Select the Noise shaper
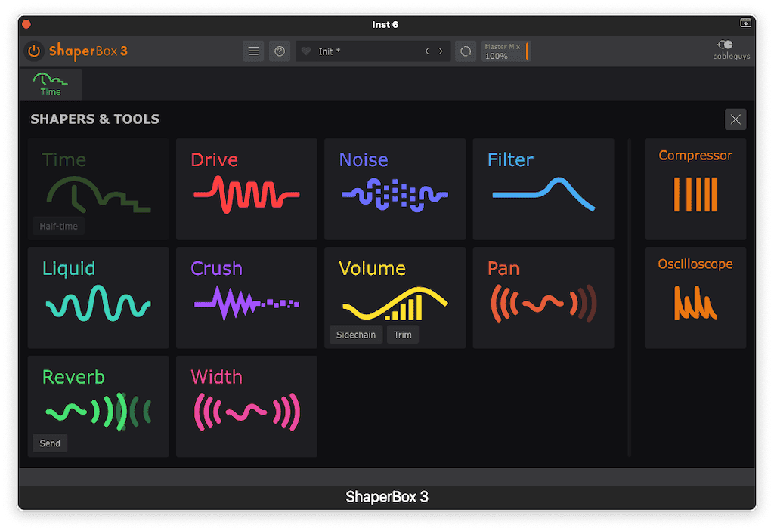Viewport: 774px width, 531px height. [395, 189]
